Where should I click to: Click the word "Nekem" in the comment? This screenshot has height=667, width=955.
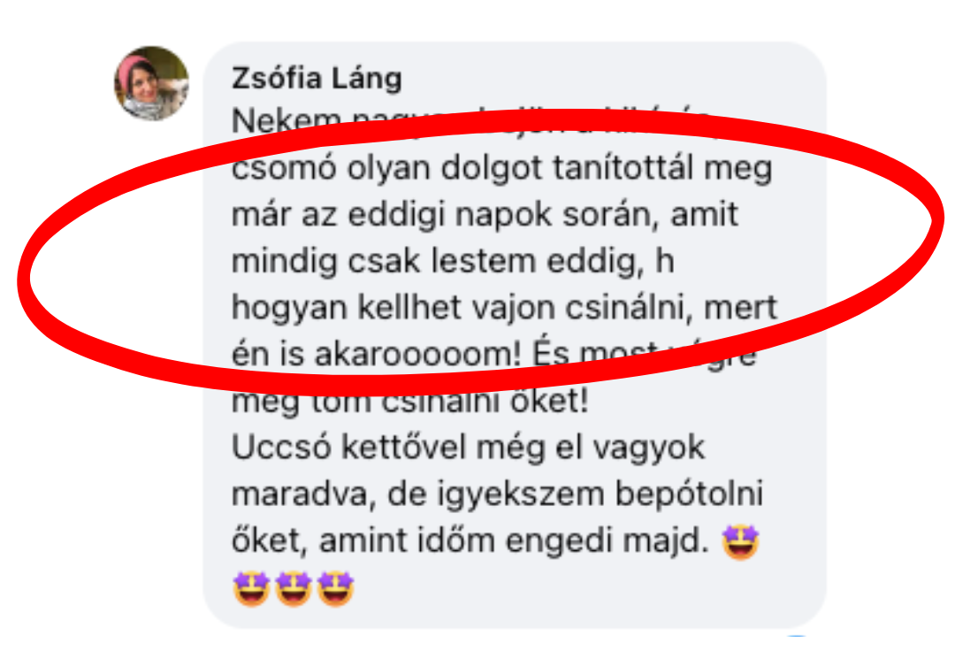(286, 122)
